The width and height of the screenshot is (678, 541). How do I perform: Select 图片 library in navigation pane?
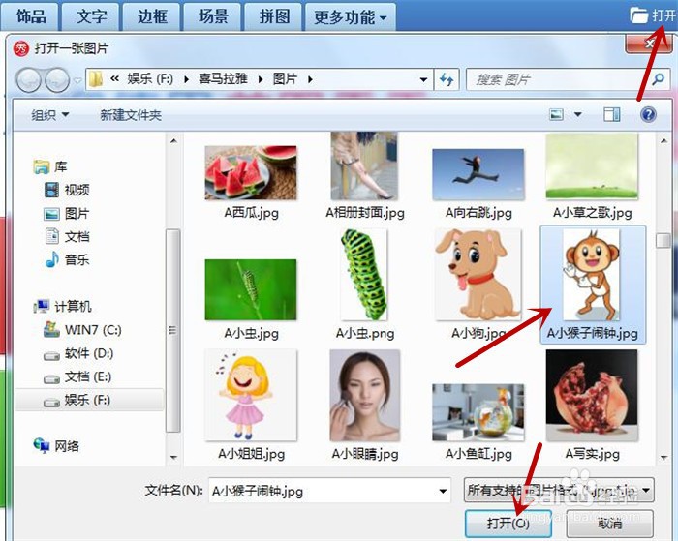pos(67,214)
